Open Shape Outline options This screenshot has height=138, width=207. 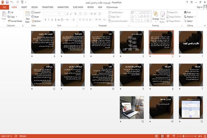tap(174, 17)
